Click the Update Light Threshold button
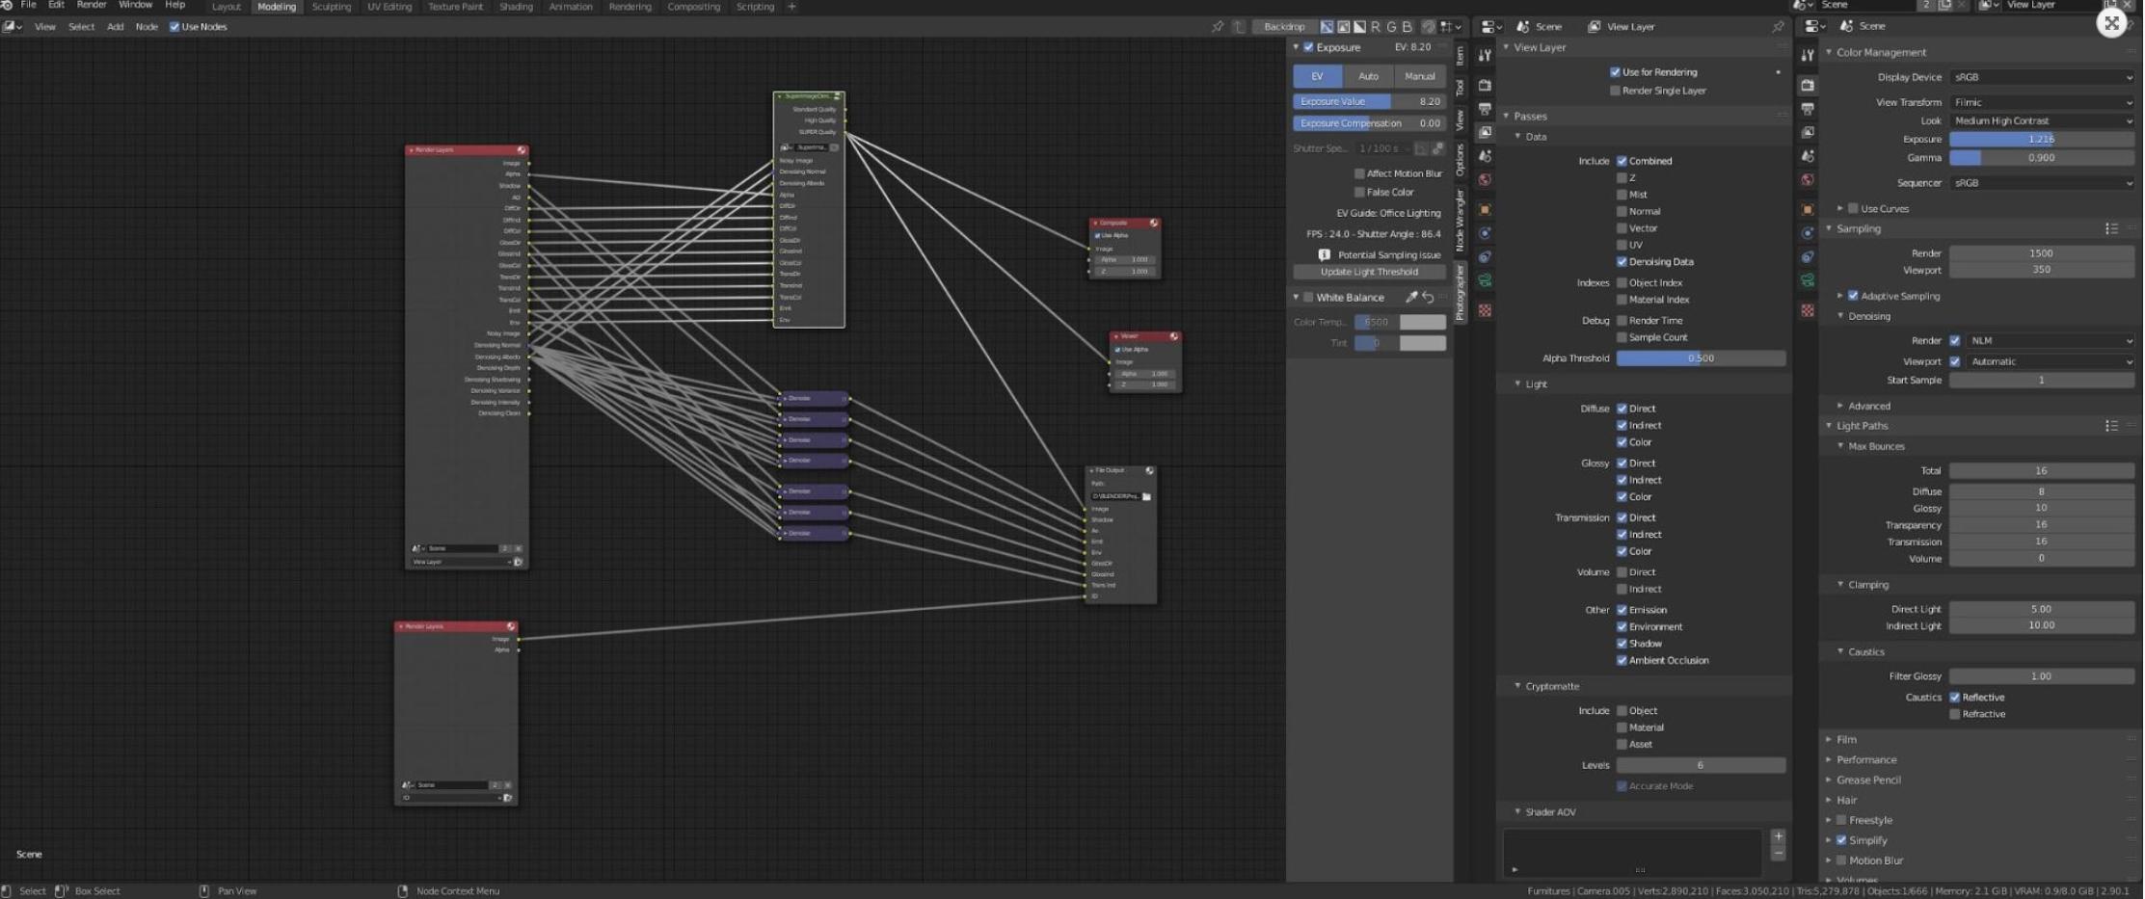The width and height of the screenshot is (2145, 899). coord(1369,273)
